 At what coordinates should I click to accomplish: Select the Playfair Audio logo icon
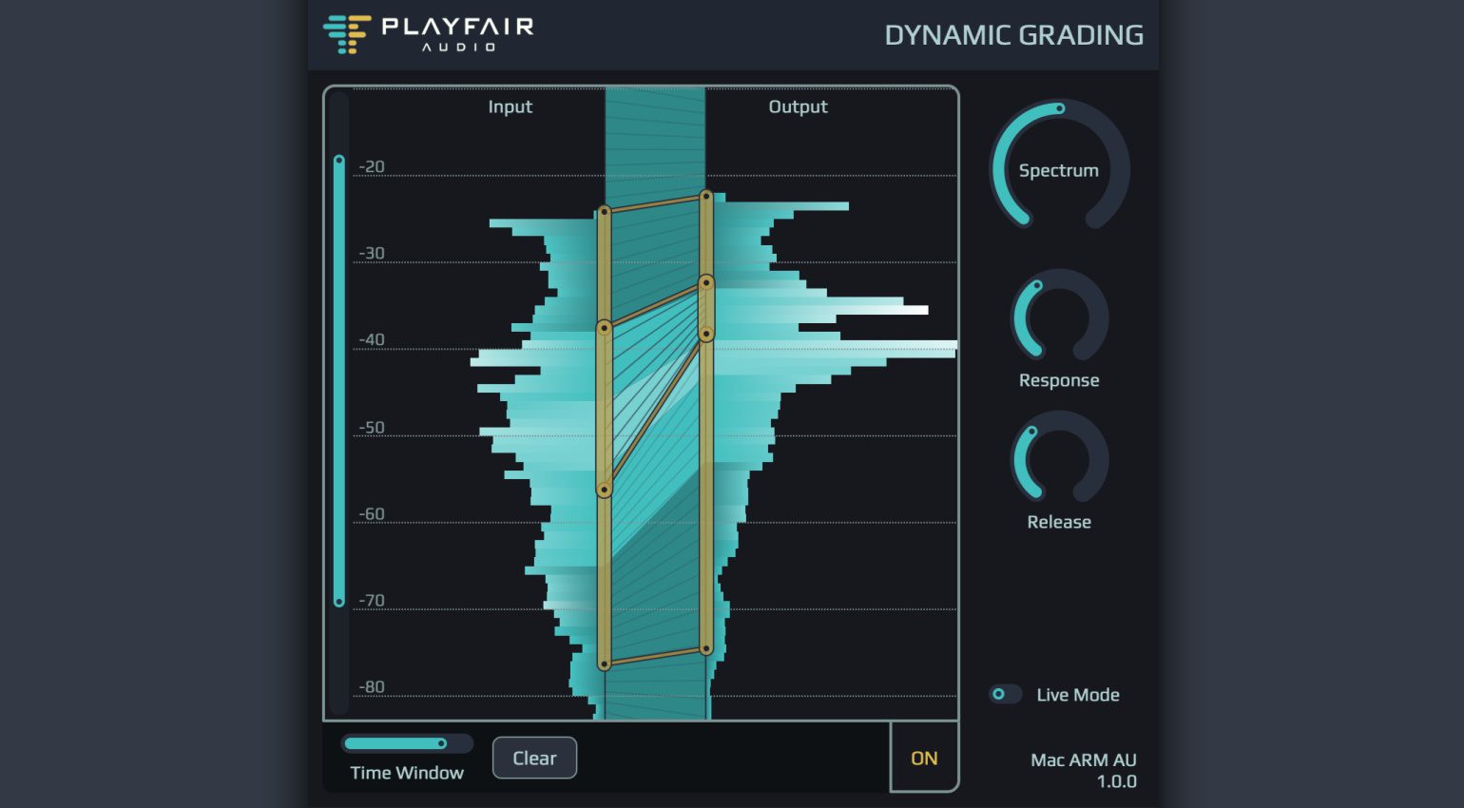tap(348, 31)
